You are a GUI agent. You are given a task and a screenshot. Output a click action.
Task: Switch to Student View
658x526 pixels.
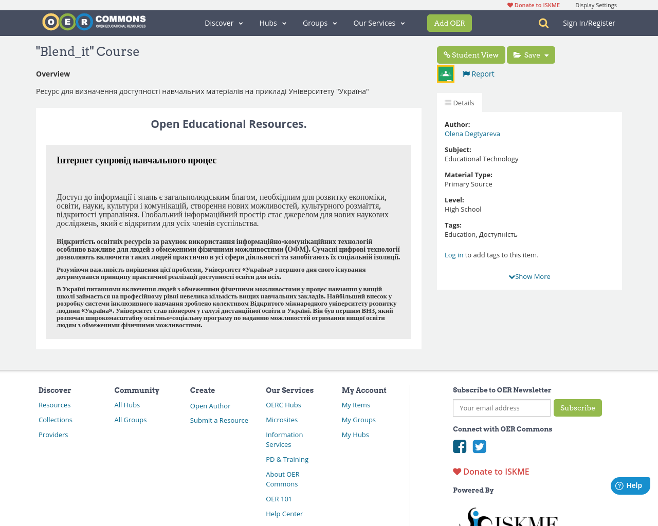pyautogui.click(x=470, y=55)
